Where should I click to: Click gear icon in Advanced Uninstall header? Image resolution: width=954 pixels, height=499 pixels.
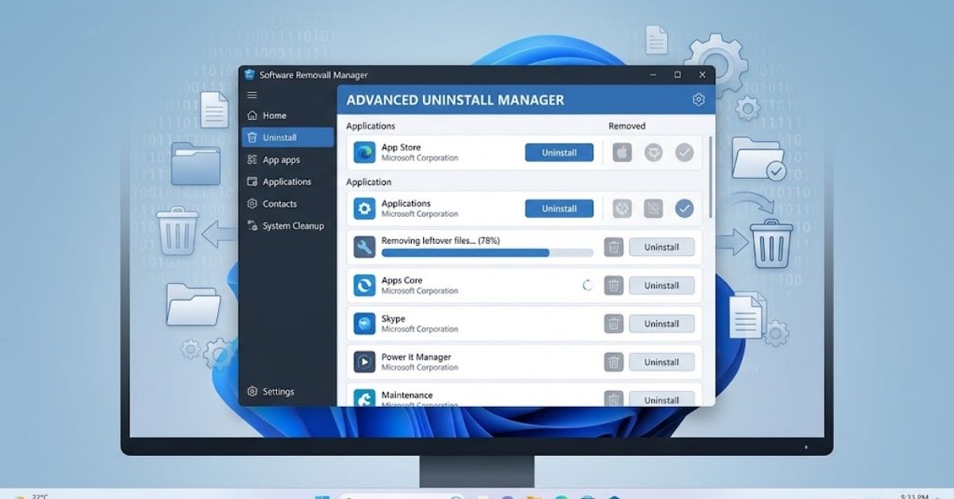(x=699, y=99)
